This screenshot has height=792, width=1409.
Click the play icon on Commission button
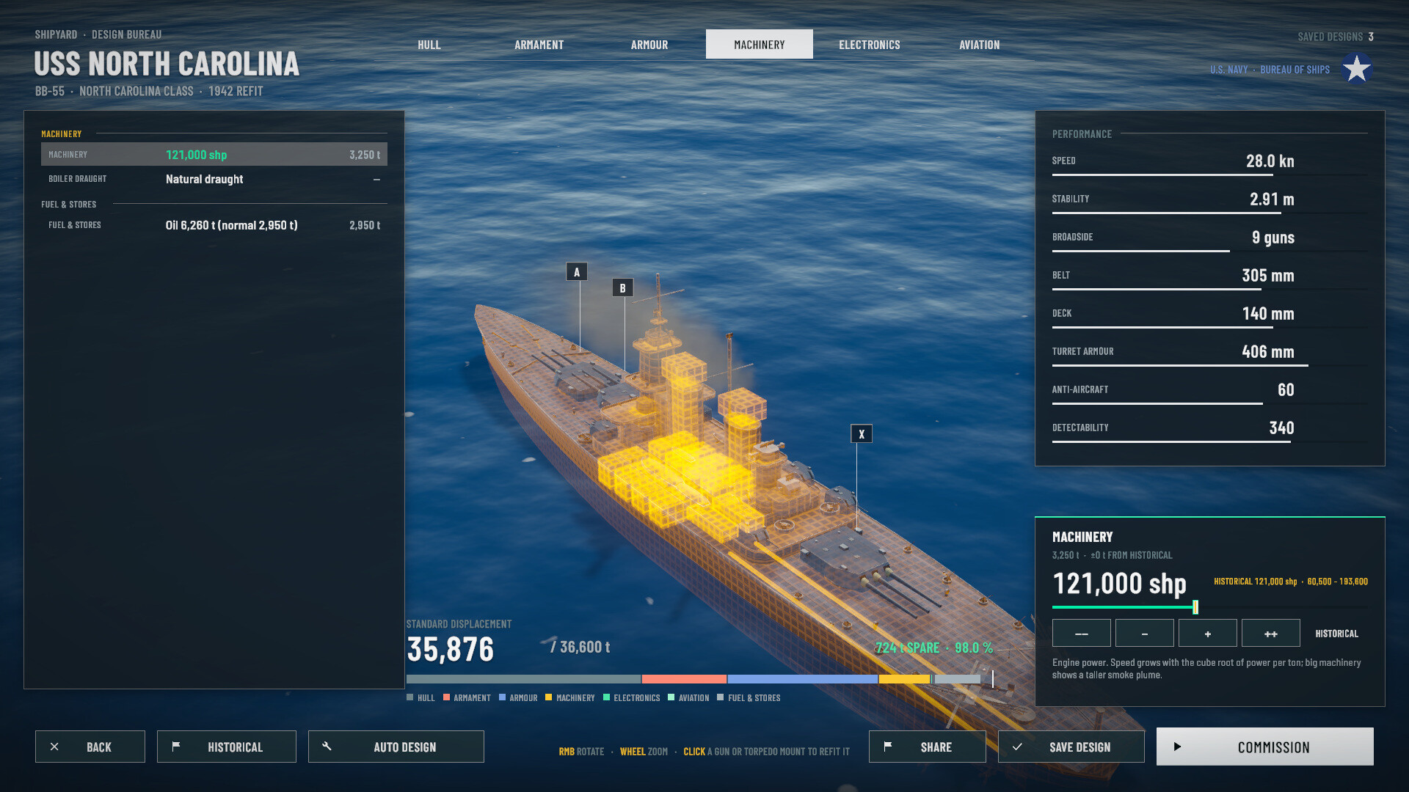[1177, 747]
